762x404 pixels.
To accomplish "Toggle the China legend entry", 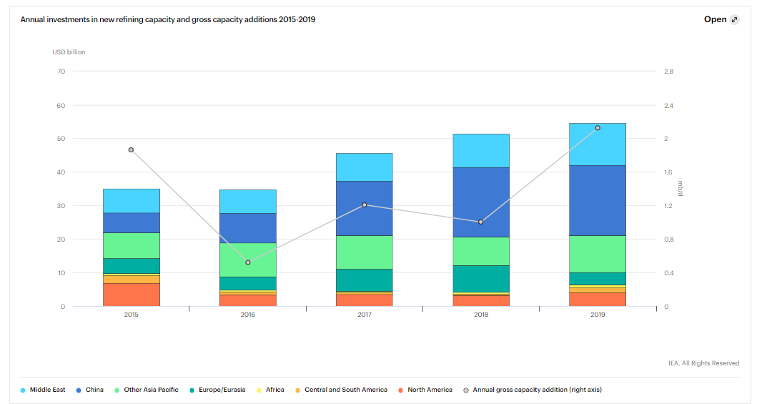I will tap(90, 390).
